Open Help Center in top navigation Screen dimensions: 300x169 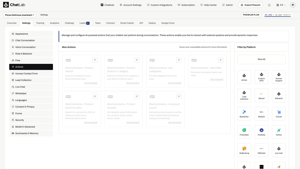[x=208, y=5]
